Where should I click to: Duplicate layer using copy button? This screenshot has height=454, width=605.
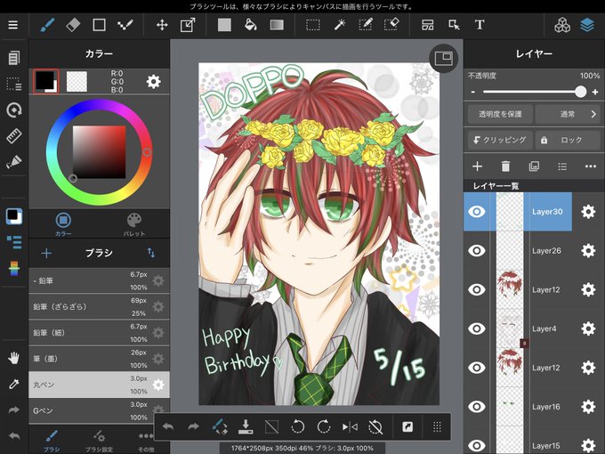pyautogui.click(x=534, y=166)
